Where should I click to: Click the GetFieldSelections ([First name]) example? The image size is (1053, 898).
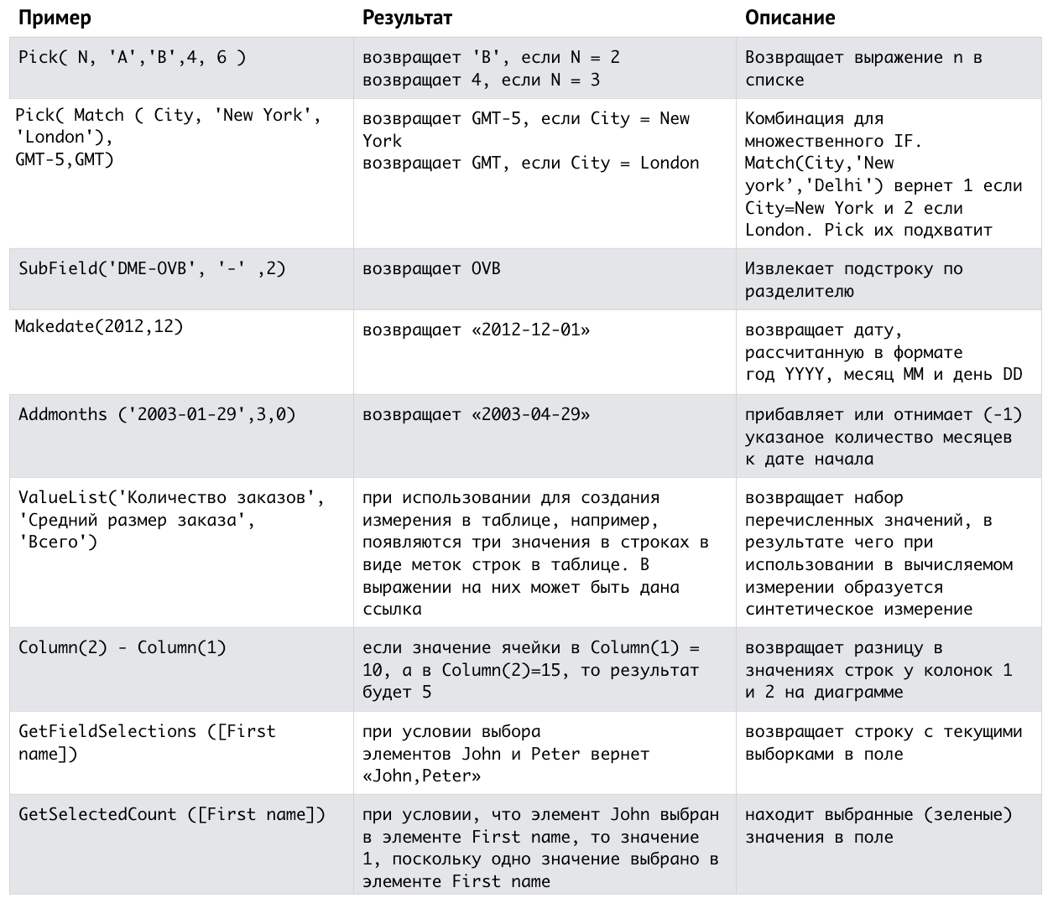pos(147,742)
